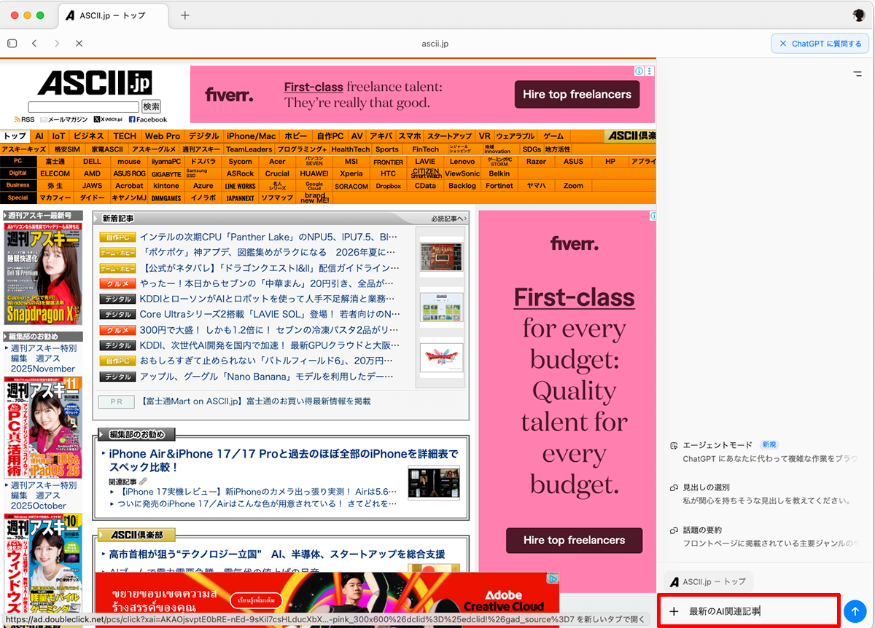Send the prompt with the blue arrow button

[x=854, y=611]
